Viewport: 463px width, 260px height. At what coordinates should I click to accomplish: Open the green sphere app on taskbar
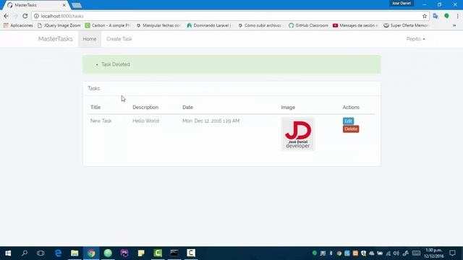point(108,253)
